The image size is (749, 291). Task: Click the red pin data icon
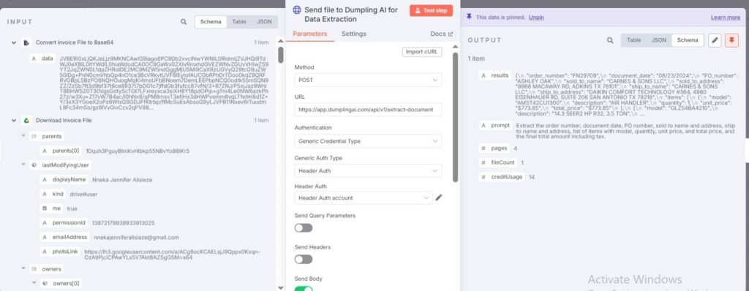[731, 41]
